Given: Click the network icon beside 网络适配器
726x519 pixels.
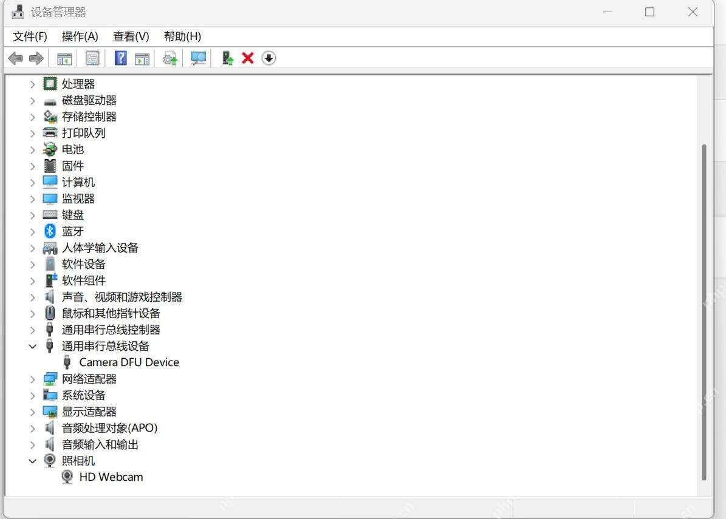Looking at the screenshot, I should (50, 379).
